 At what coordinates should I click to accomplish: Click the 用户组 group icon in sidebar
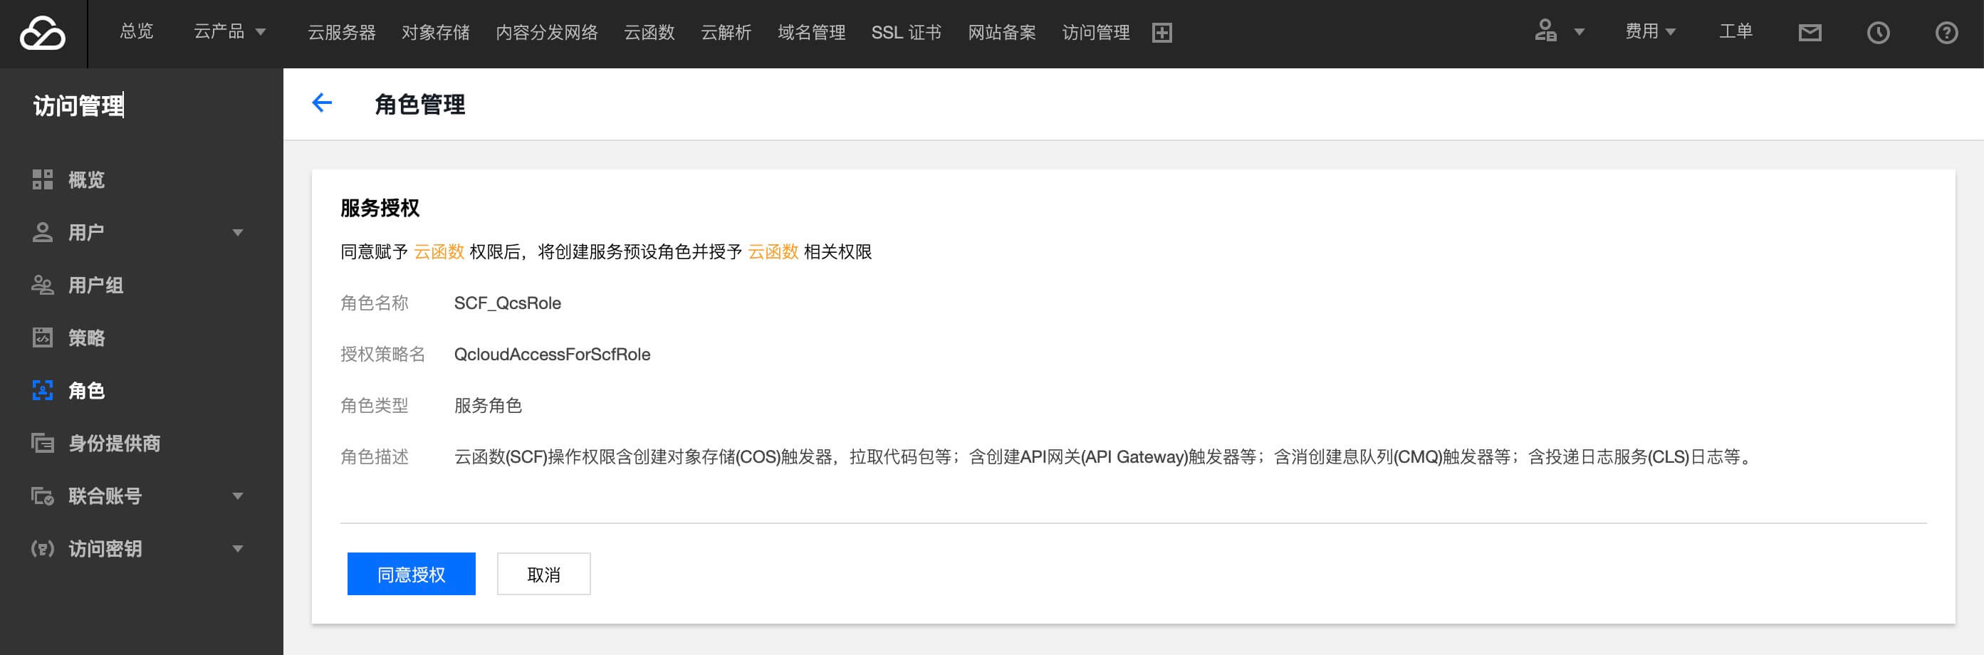point(42,285)
